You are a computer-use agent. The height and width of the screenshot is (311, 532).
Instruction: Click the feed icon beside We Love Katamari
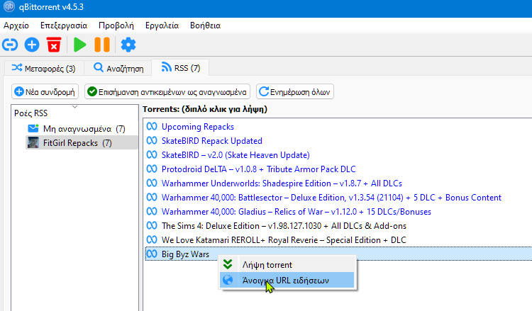[152, 240]
